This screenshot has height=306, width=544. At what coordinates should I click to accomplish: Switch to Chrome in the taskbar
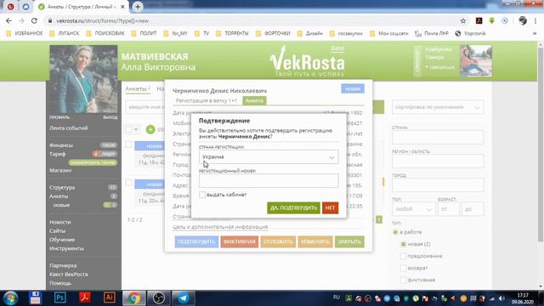point(134,297)
